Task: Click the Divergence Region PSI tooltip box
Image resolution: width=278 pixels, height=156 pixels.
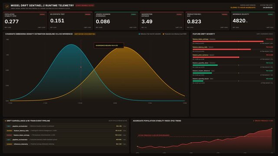Action: tap(109, 45)
